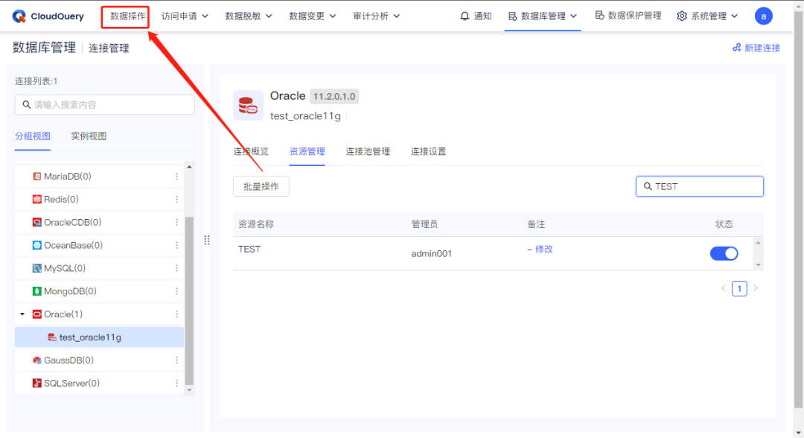Click the 新建连接 link
The image size is (804, 438).
coord(756,48)
